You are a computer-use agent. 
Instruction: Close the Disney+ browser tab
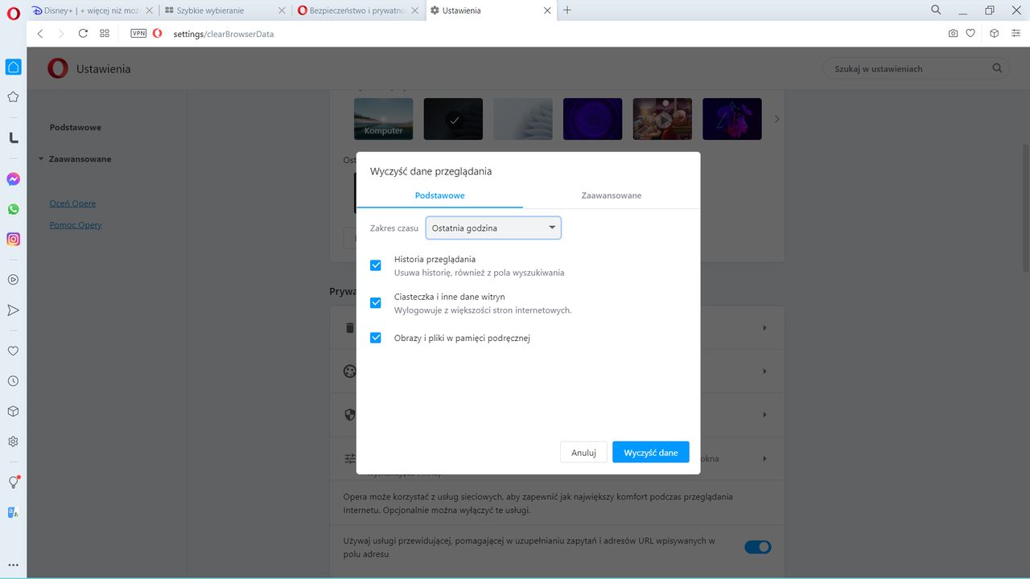point(148,10)
